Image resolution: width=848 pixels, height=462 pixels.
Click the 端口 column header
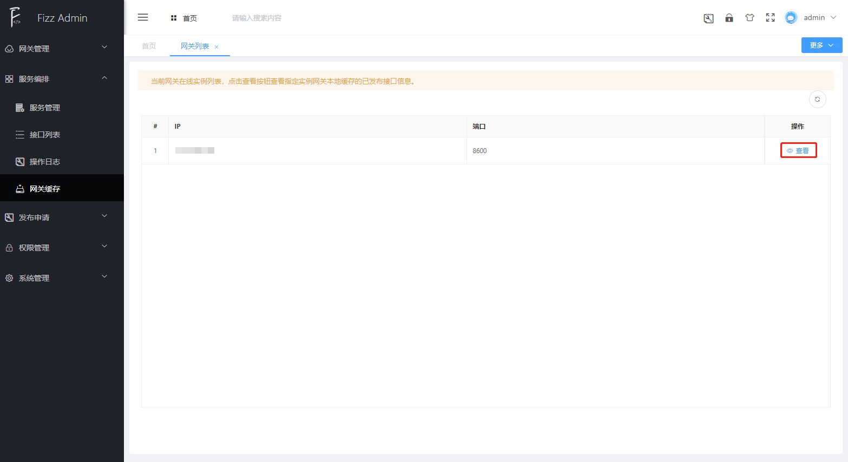pyautogui.click(x=615, y=127)
